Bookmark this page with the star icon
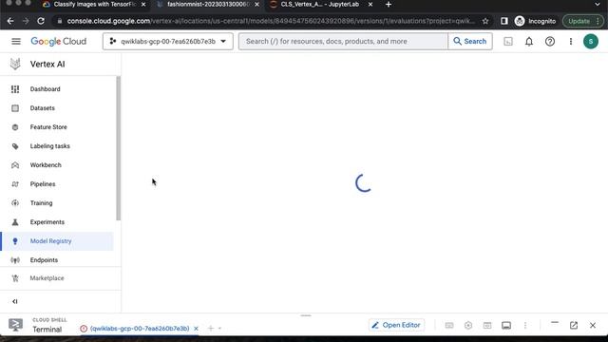608x342 pixels. tap(485, 21)
